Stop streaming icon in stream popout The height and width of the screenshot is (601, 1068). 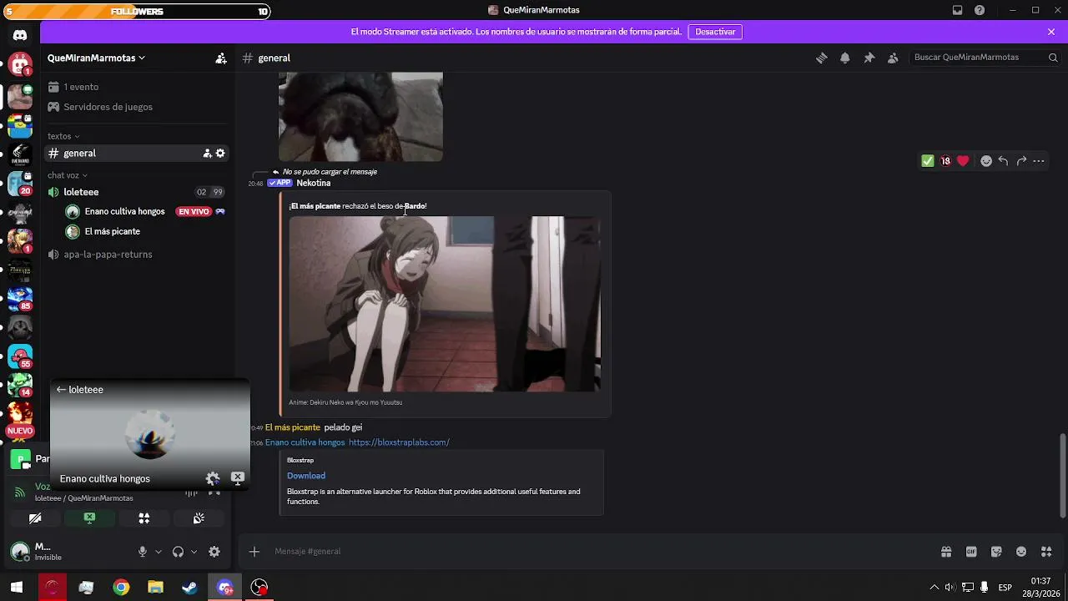[238, 477]
